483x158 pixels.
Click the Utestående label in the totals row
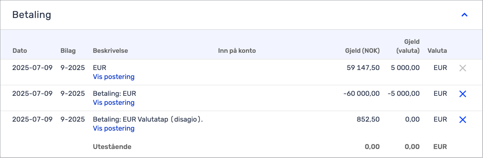[112, 147]
